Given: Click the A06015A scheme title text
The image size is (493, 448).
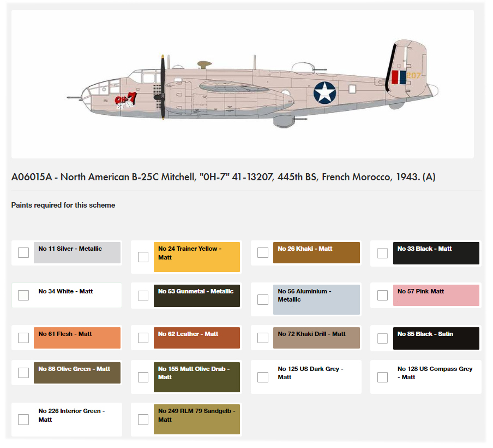Looking at the screenshot, I should point(223,177).
